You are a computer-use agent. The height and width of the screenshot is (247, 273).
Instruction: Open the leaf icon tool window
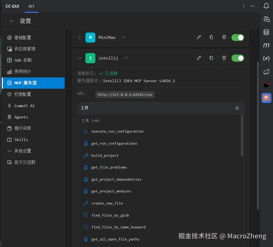[266, 71]
